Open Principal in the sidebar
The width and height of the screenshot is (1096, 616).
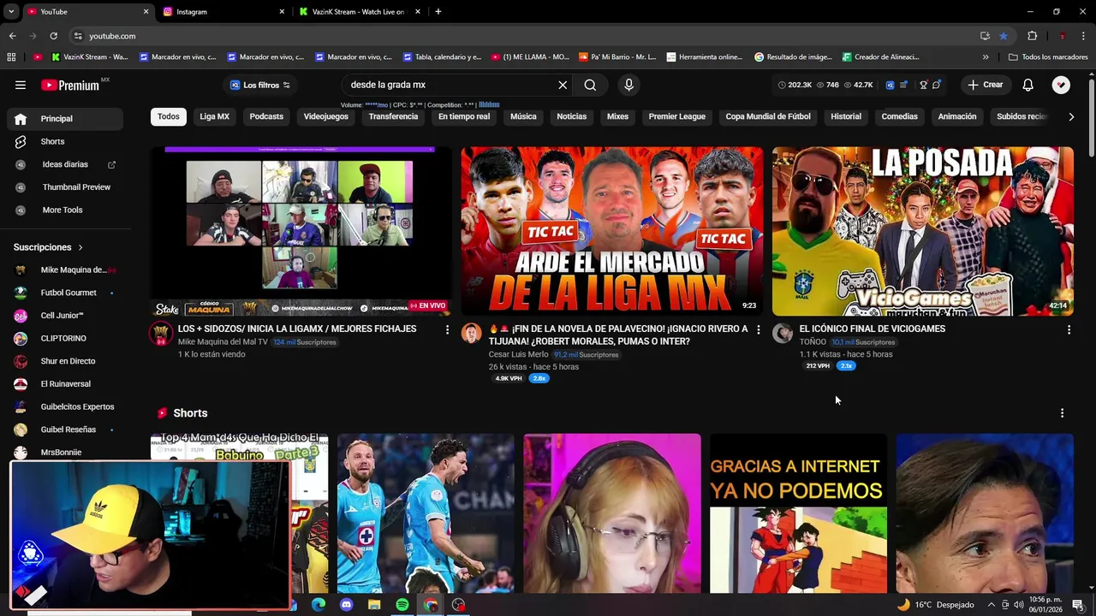coord(67,118)
